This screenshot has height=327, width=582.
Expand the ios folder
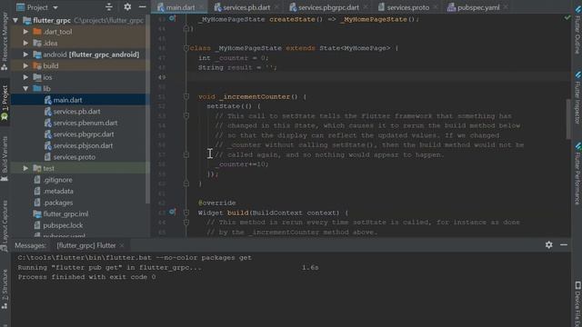click(25, 77)
